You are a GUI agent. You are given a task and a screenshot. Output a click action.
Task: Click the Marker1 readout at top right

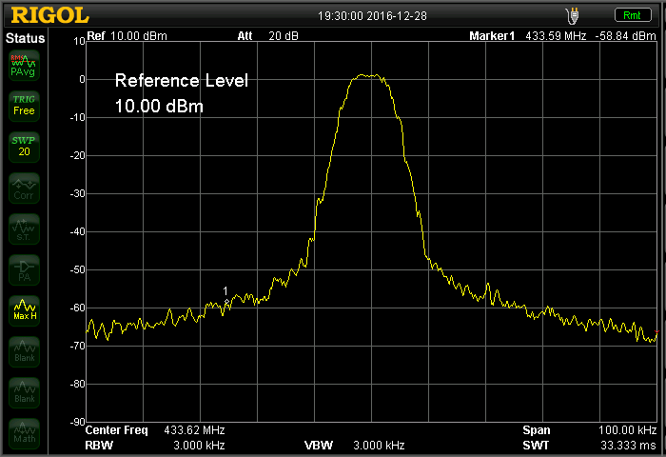click(563, 36)
